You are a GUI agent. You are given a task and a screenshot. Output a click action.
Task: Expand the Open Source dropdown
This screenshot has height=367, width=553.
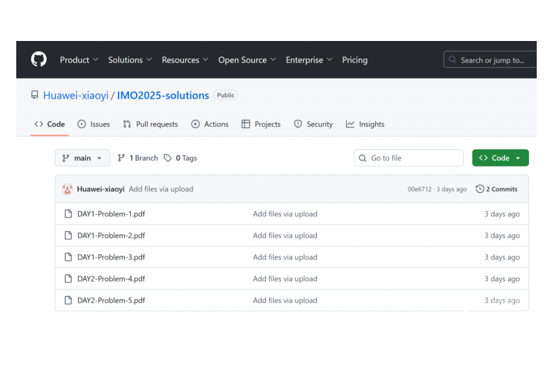click(247, 60)
